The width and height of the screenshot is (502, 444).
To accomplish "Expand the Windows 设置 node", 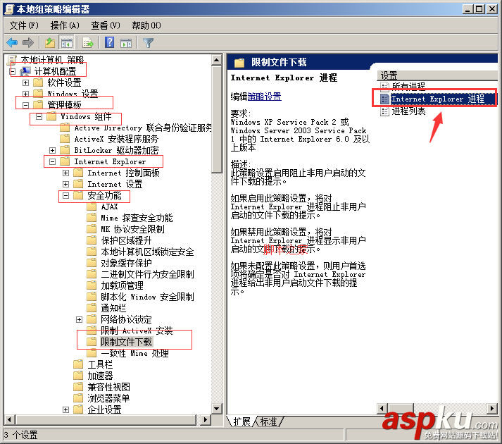I will point(25,94).
